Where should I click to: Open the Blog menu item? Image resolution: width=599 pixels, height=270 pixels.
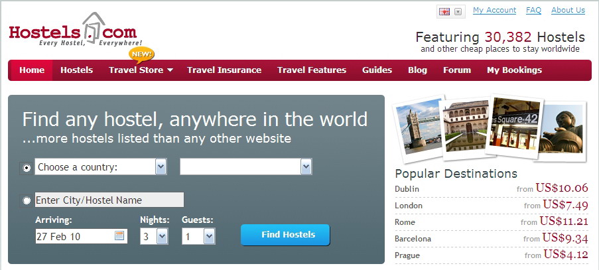417,70
